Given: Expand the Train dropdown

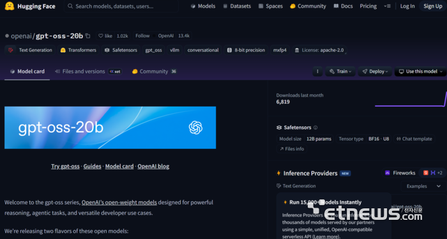Looking at the screenshot, I should tap(340, 72).
